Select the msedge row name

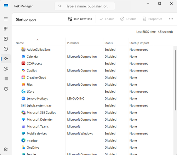pyautogui.click(x=32, y=140)
